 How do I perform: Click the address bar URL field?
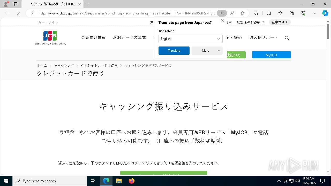[x=127, y=13]
